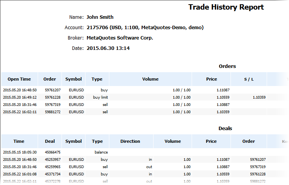289x185 pixels.
Task: Click the Deals section heading
Action: click(225, 129)
